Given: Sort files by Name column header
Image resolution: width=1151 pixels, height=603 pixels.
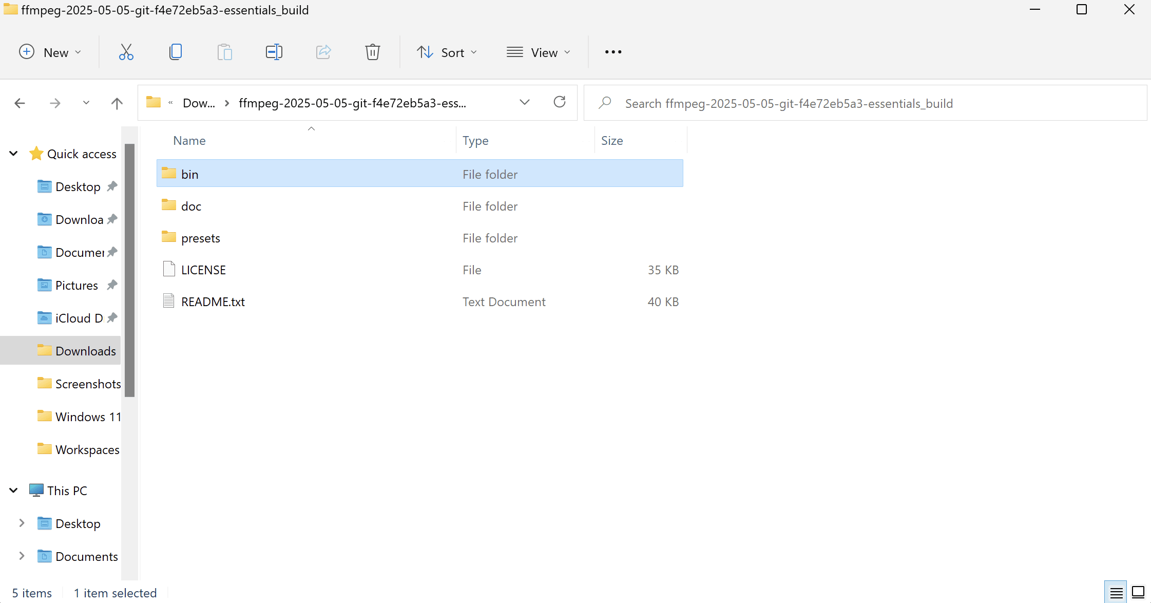Looking at the screenshot, I should click(x=189, y=141).
